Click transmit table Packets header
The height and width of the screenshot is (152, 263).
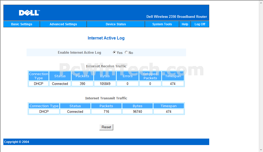coord(106,106)
